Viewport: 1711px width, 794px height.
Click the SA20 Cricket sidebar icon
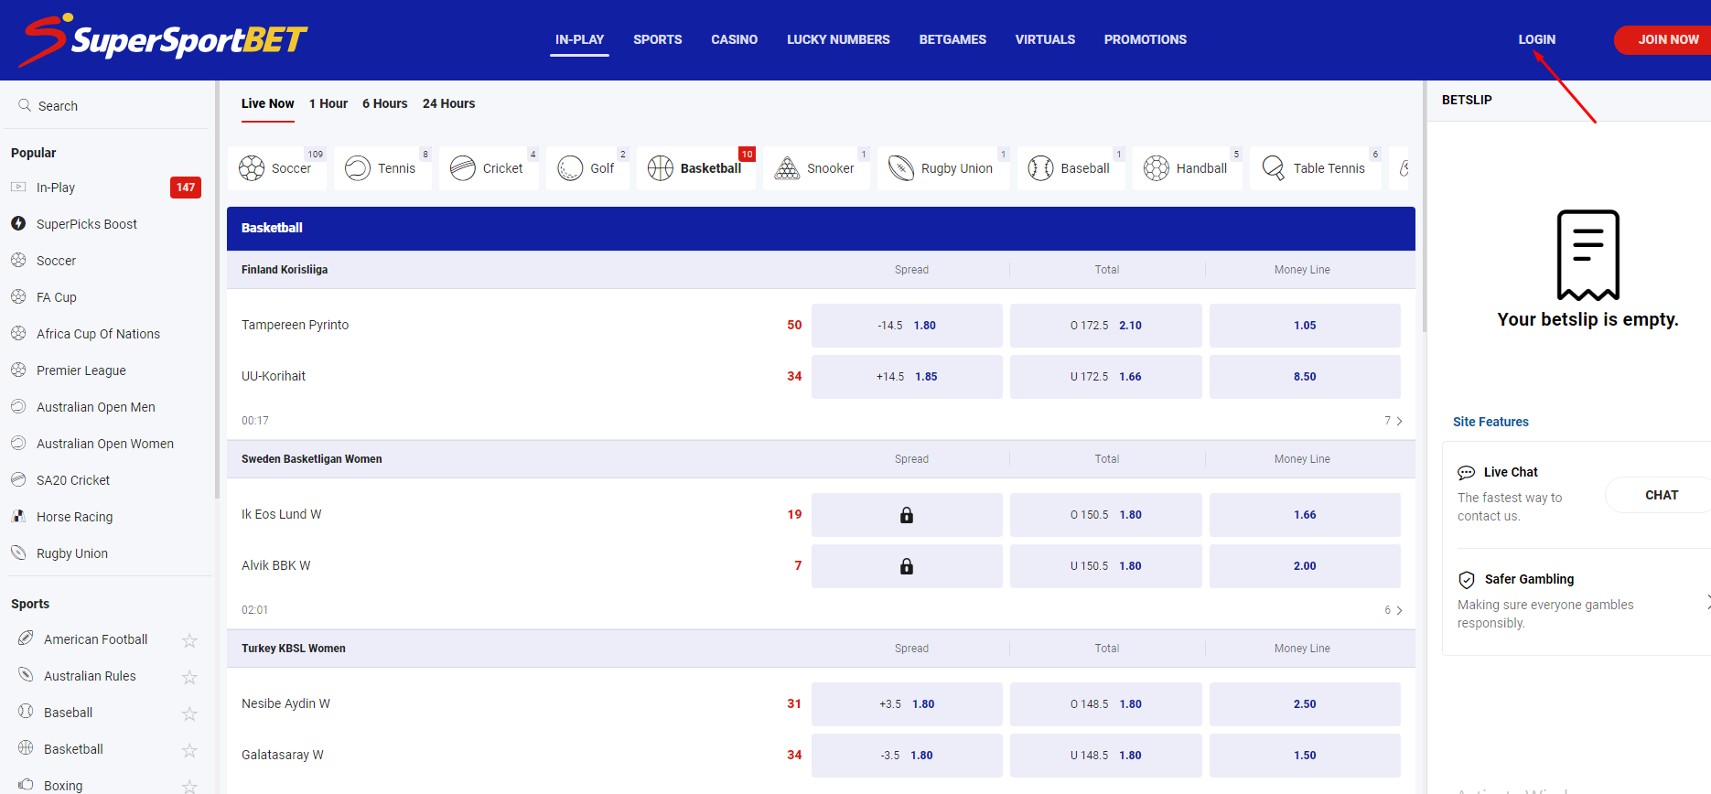(18, 479)
